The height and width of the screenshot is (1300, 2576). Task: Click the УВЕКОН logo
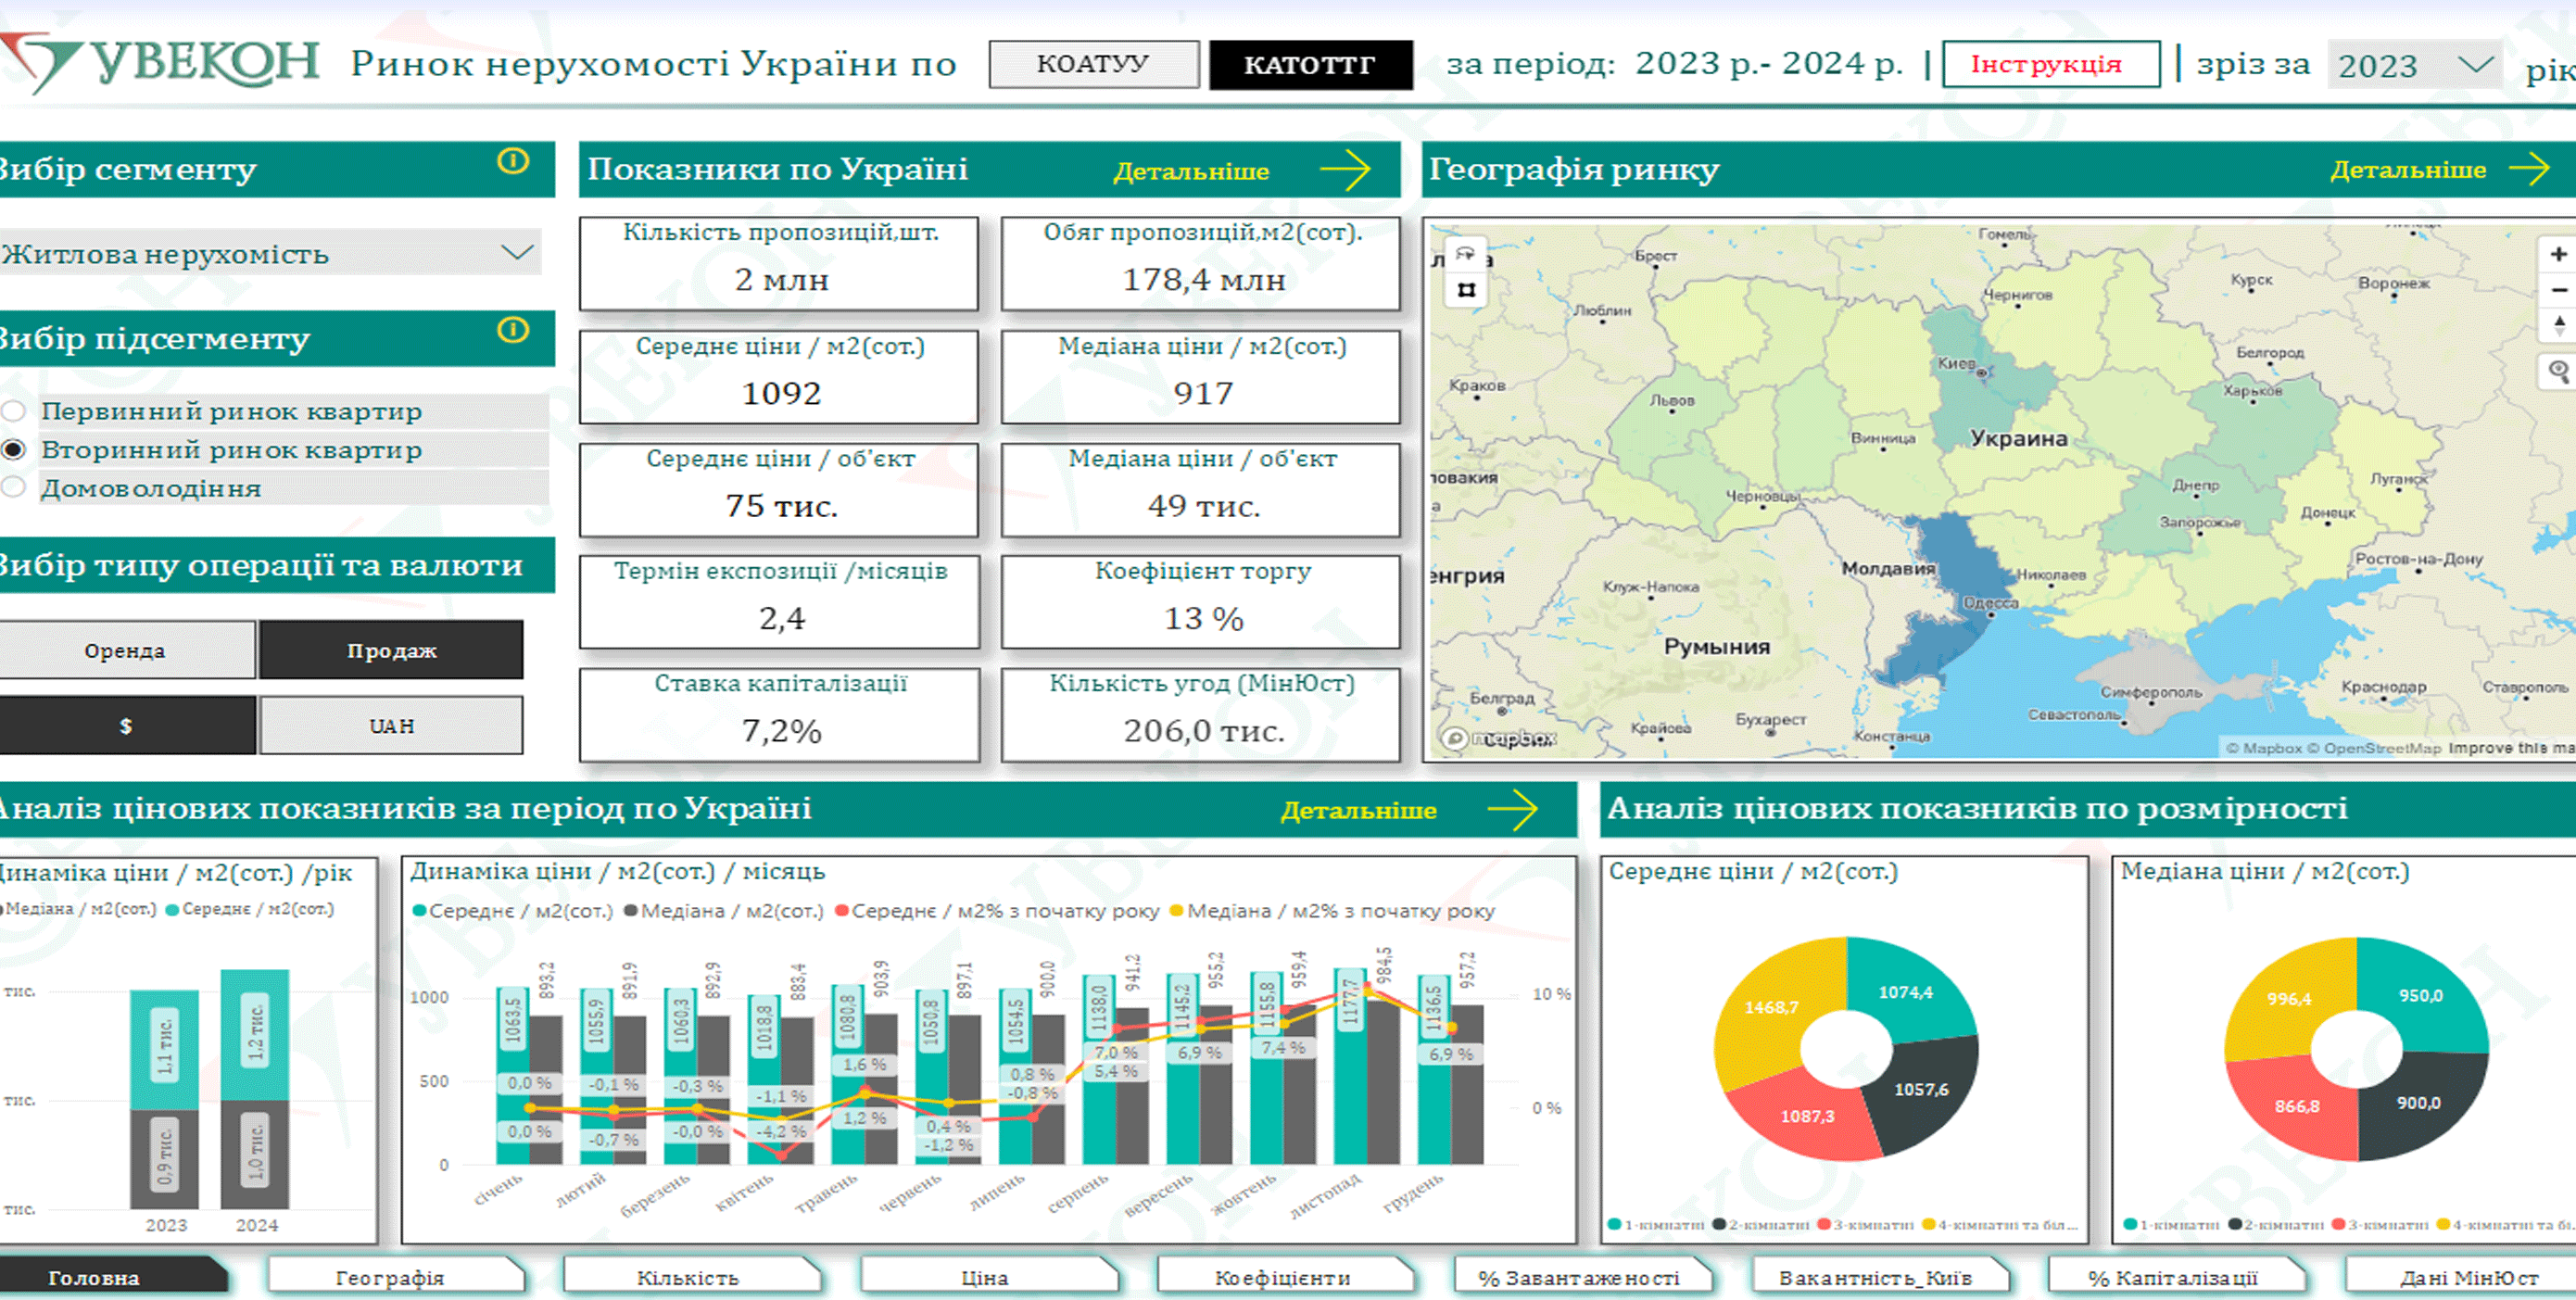pyautogui.click(x=160, y=62)
